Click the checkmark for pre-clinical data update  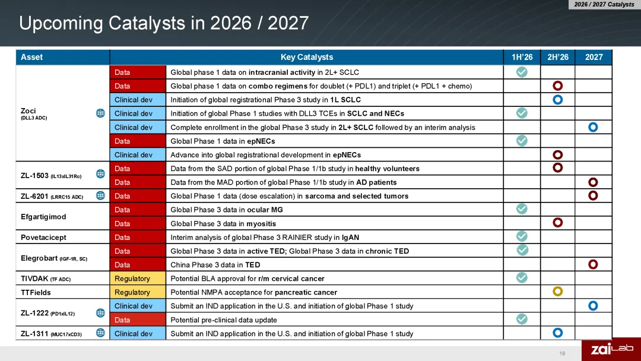pyautogui.click(x=522, y=319)
